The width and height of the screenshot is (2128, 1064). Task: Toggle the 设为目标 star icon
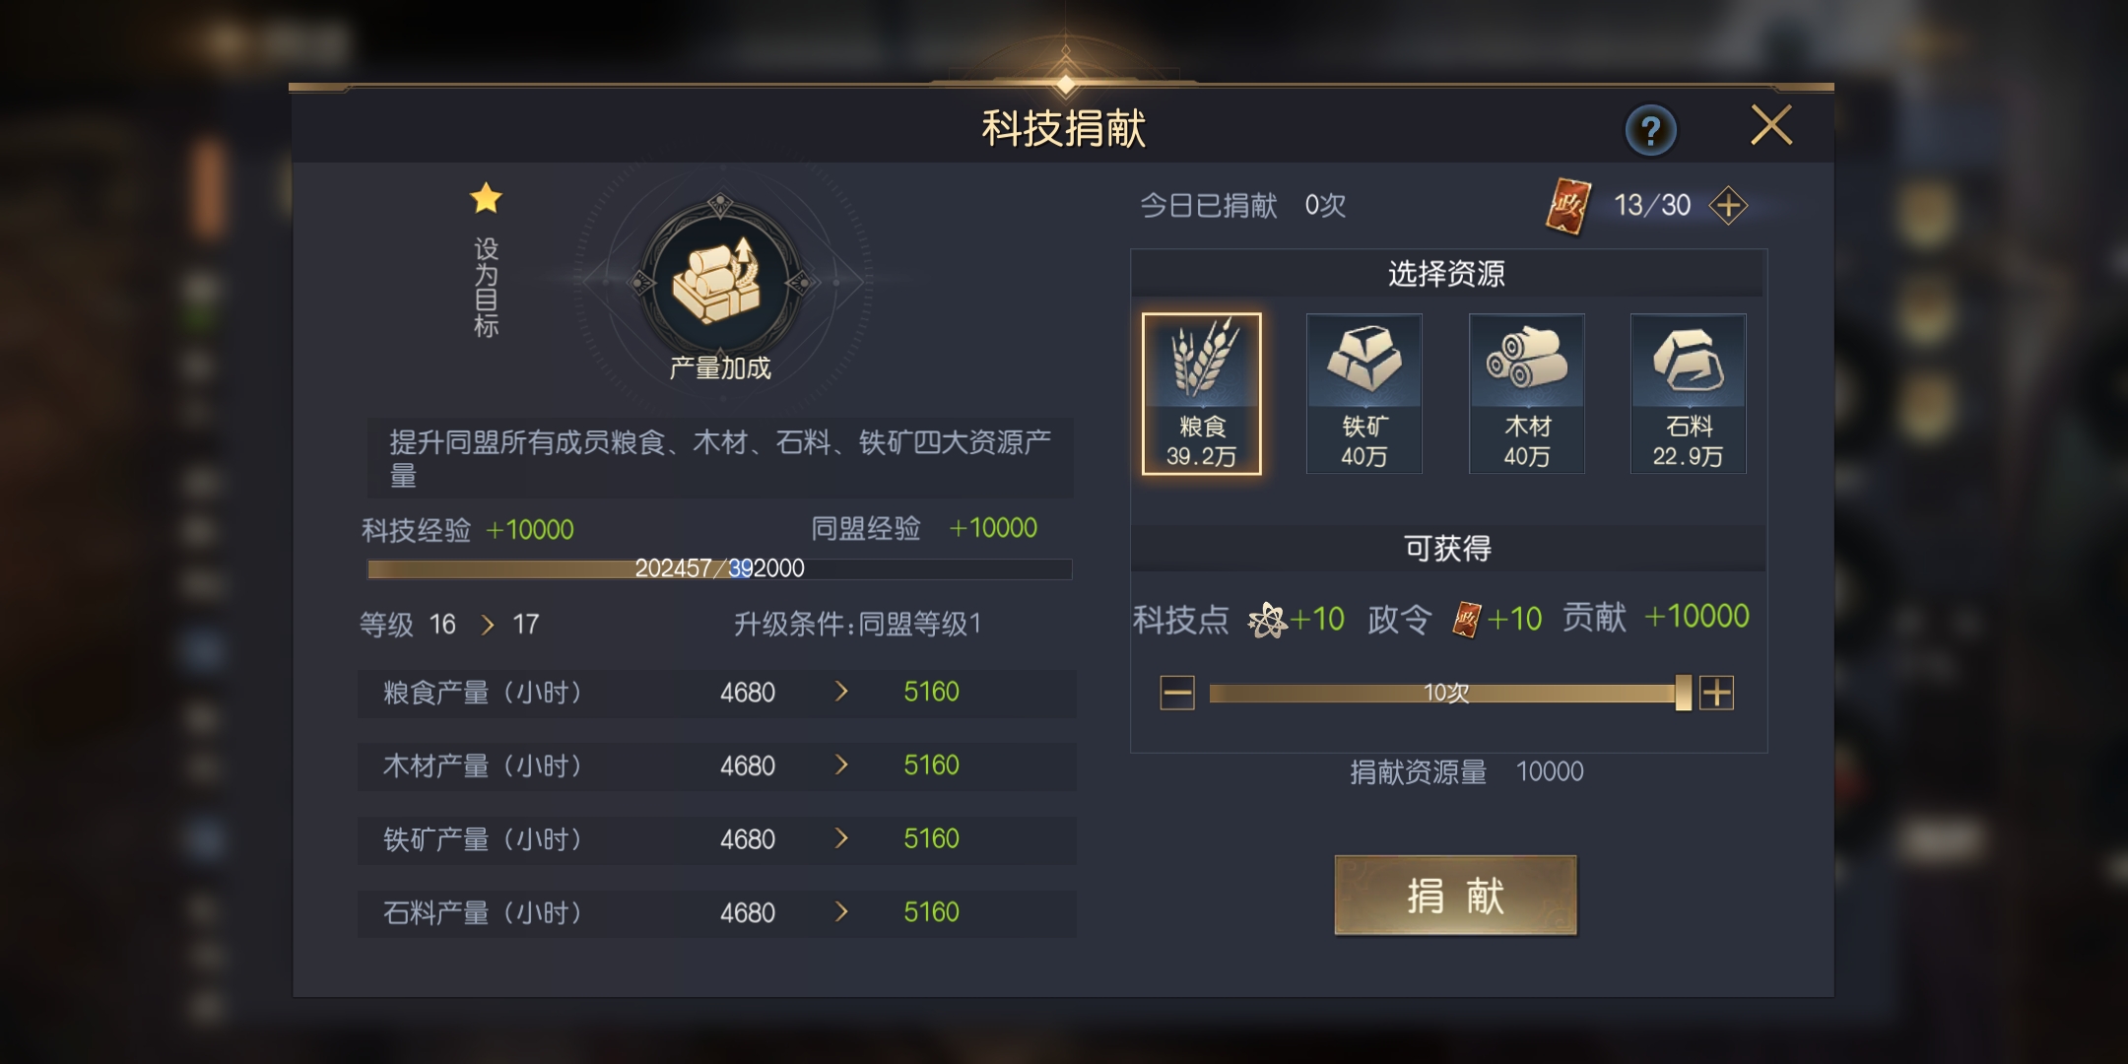[486, 198]
